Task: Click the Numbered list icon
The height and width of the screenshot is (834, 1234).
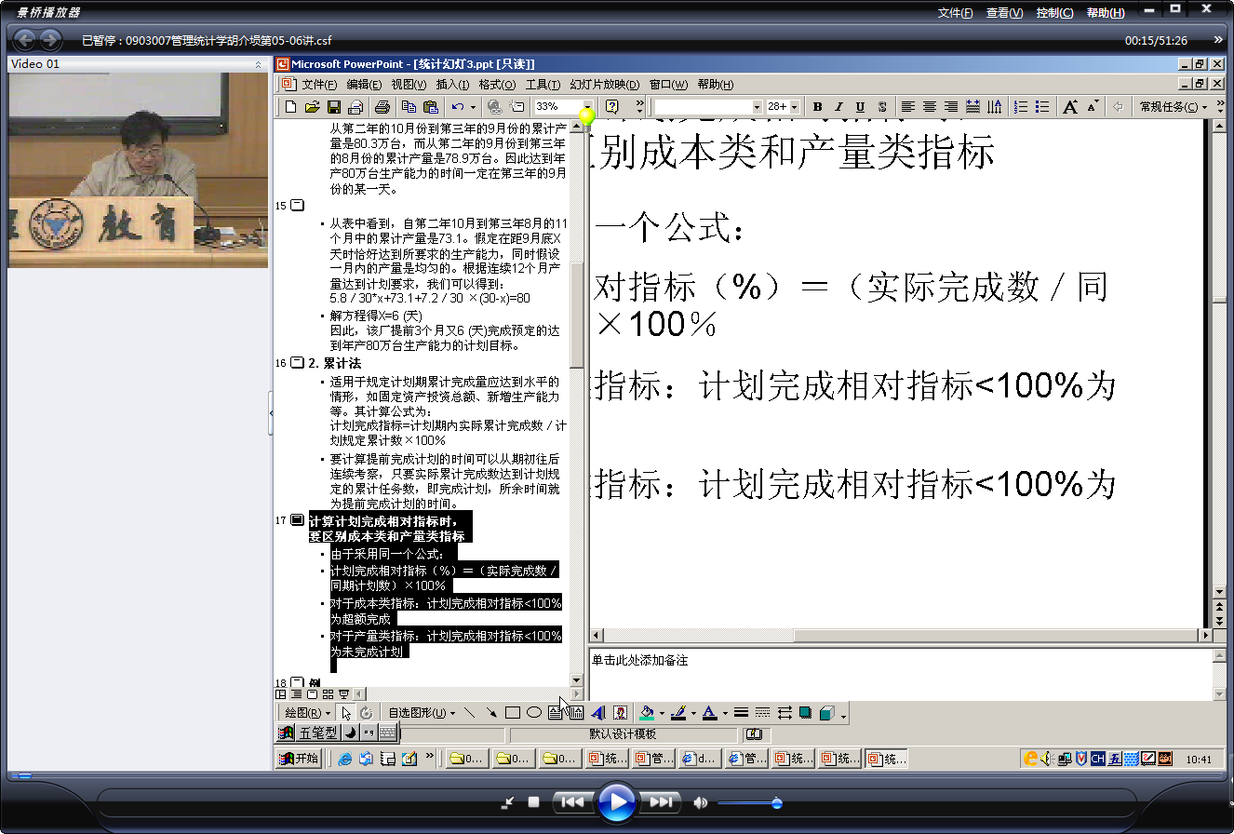Action: click(x=1021, y=107)
